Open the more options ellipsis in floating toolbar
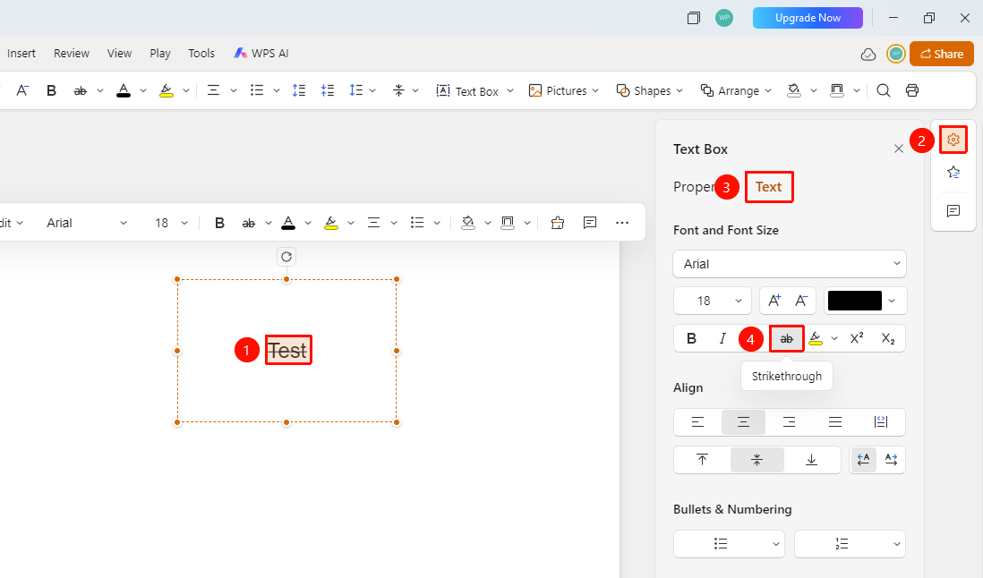This screenshot has width=983, height=578. pos(622,223)
